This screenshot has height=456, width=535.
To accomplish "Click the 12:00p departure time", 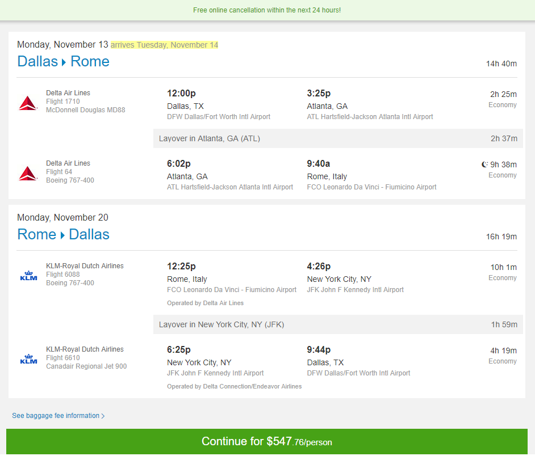I will point(181,94).
